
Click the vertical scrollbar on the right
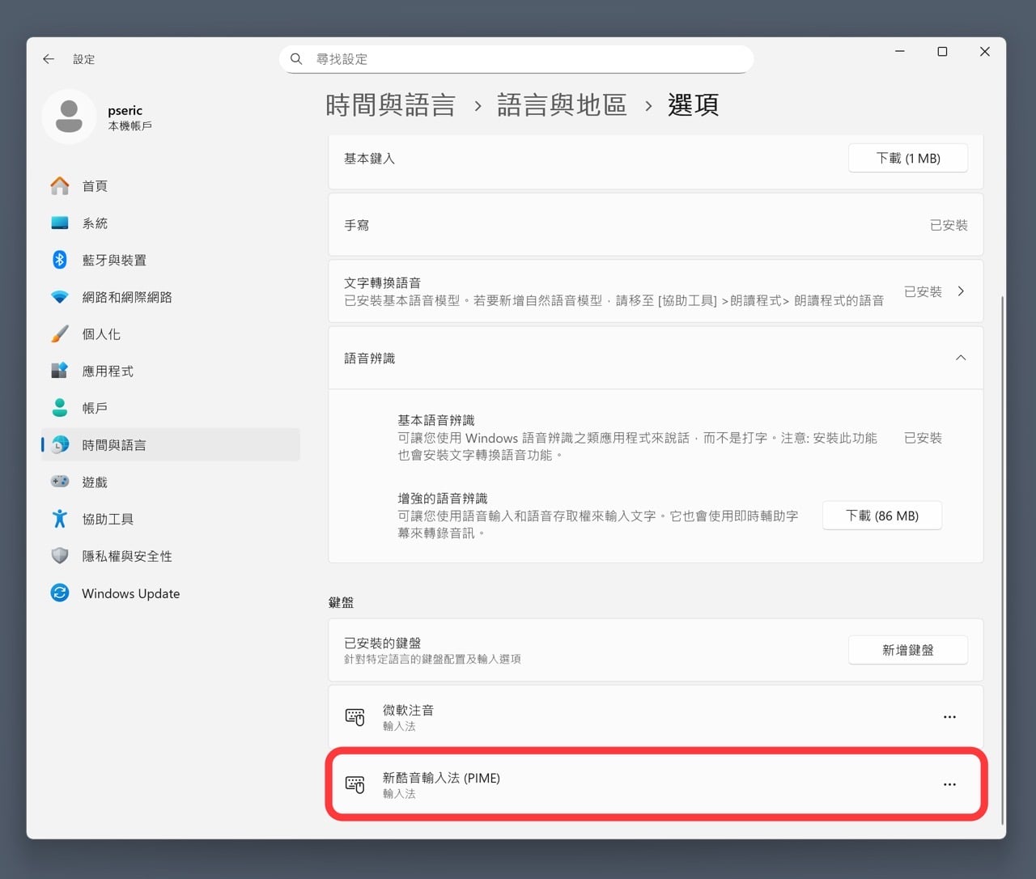(1002, 558)
